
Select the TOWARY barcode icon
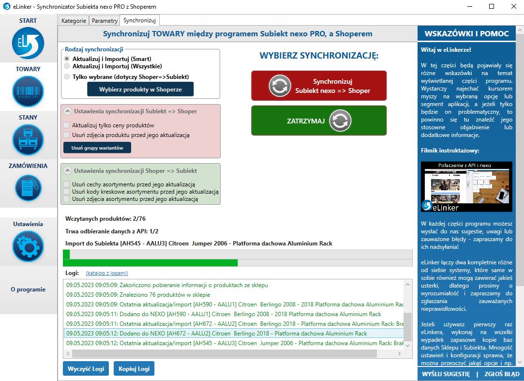[28, 91]
